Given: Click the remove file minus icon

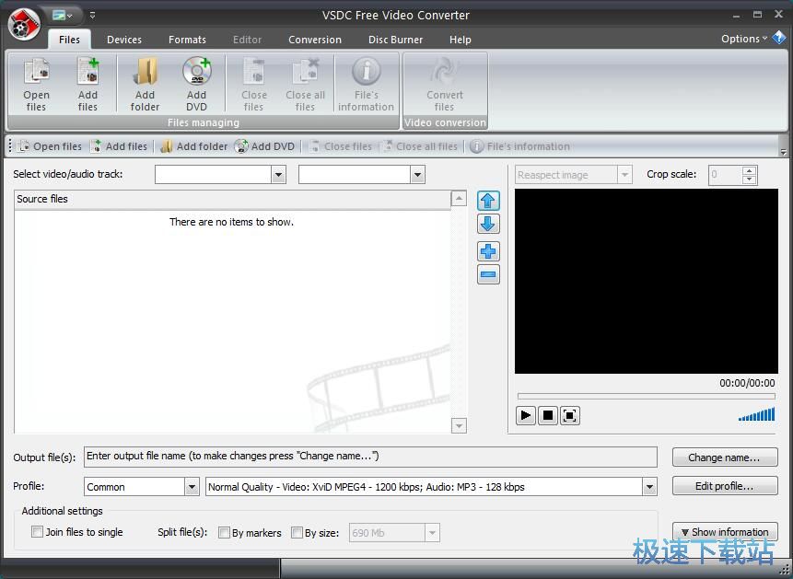Looking at the screenshot, I should coord(488,274).
